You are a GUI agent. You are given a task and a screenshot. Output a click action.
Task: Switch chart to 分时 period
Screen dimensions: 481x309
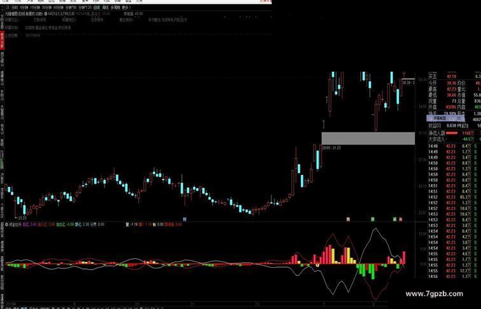15,8
